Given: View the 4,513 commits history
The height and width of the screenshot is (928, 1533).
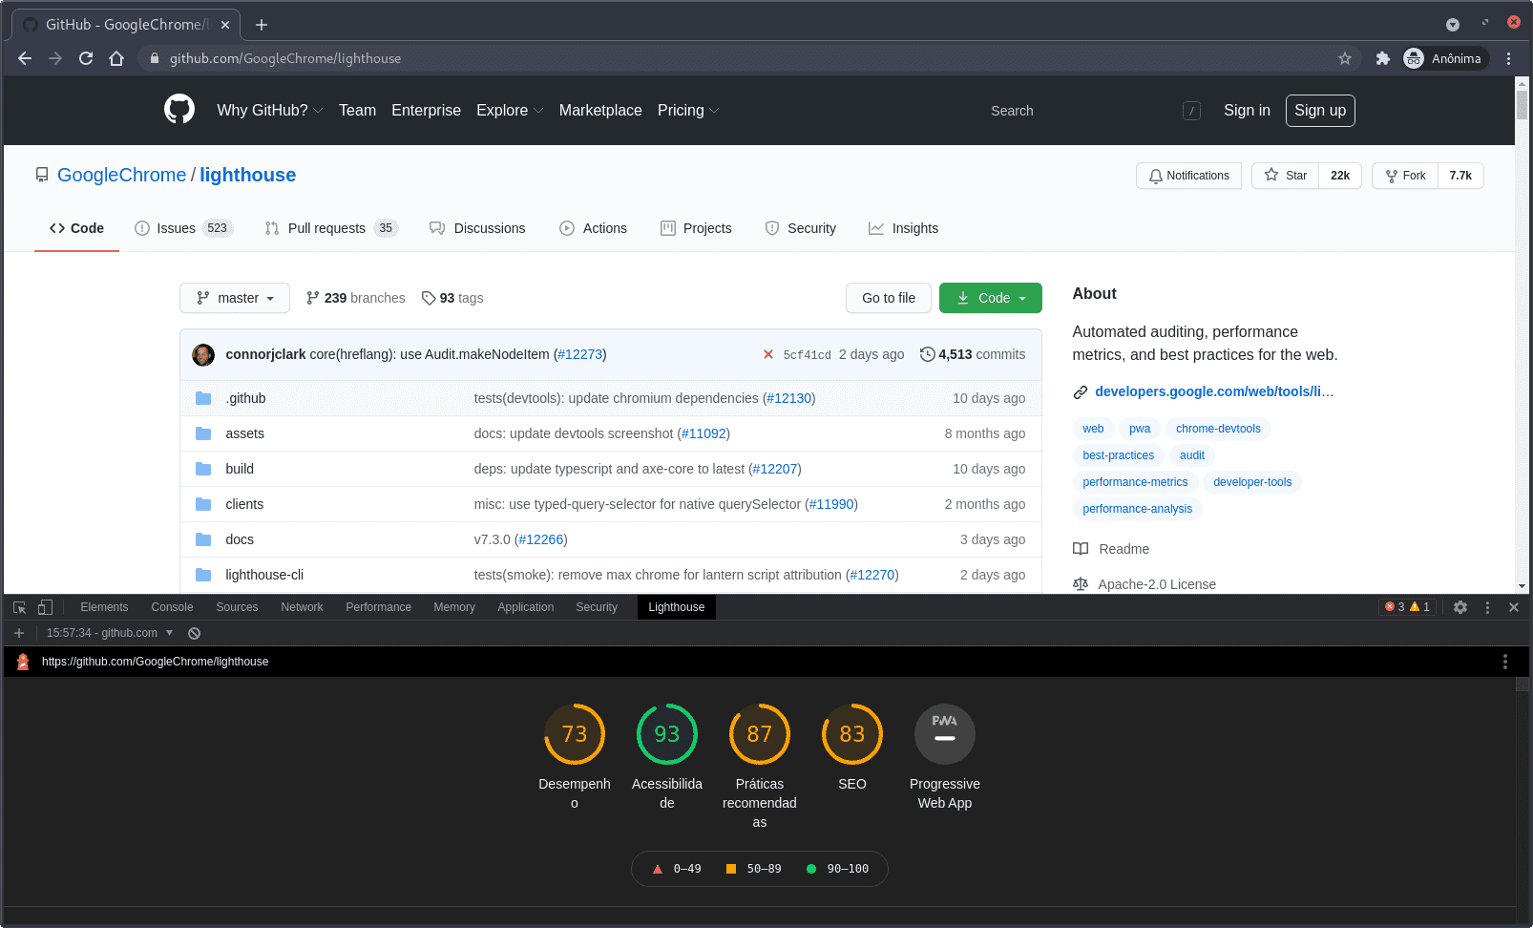Looking at the screenshot, I should 973,354.
